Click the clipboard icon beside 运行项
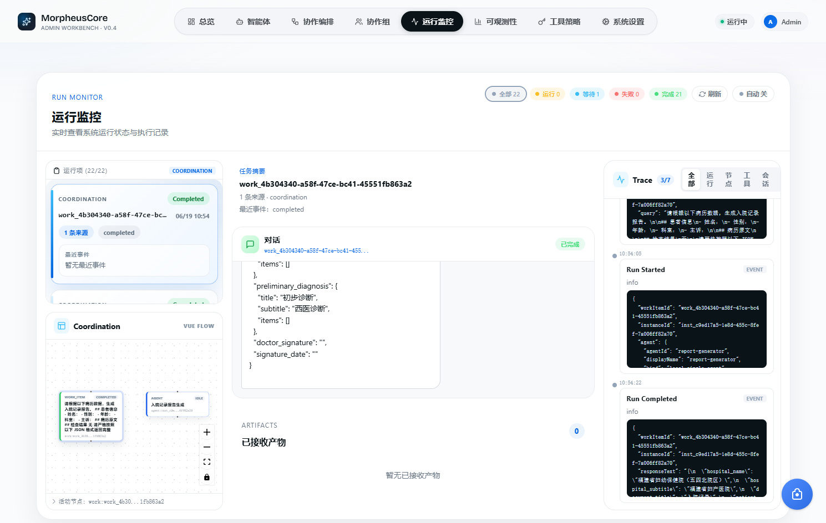This screenshot has width=826, height=523. pos(57,171)
